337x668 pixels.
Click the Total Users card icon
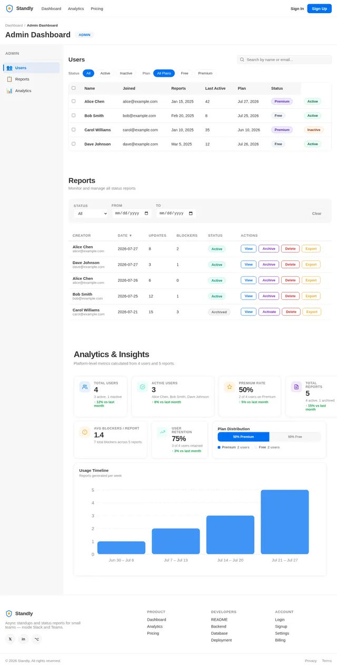click(x=85, y=387)
